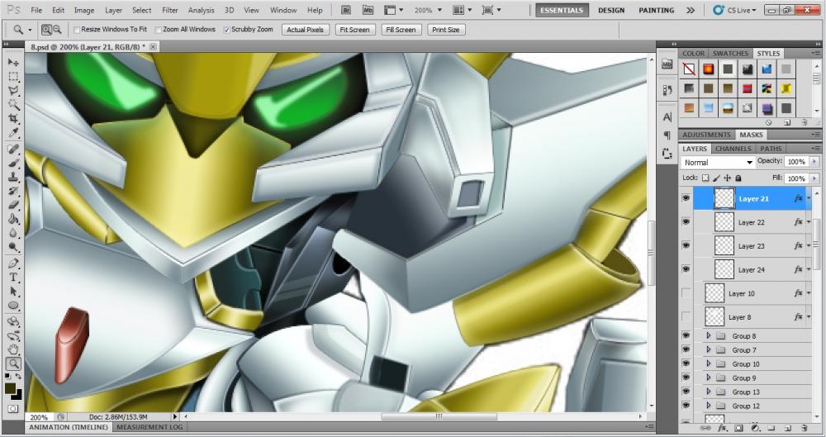Image resolution: width=826 pixels, height=437 pixels.
Task: Open the Opacity slider arrow
Action: tap(814, 162)
